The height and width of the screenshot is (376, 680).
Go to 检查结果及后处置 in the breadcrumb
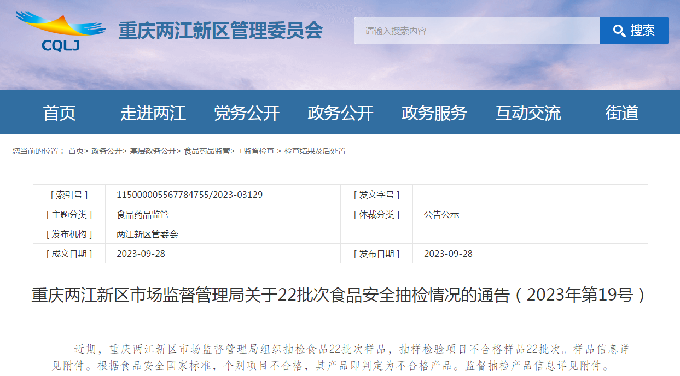pyautogui.click(x=315, y=151)
